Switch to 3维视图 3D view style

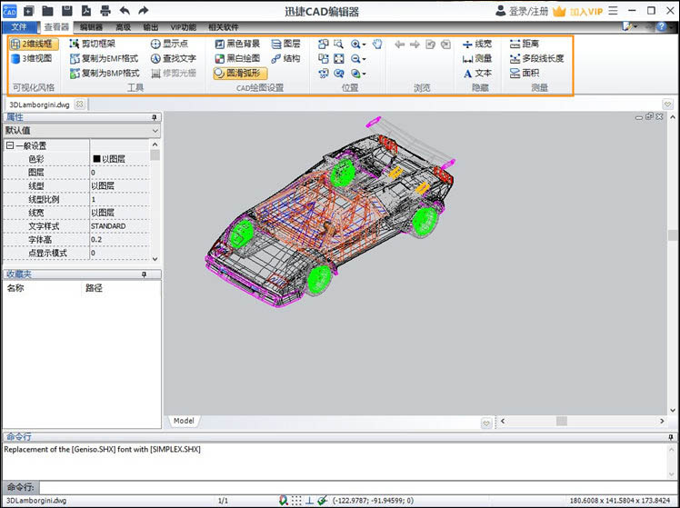[32, 58]
